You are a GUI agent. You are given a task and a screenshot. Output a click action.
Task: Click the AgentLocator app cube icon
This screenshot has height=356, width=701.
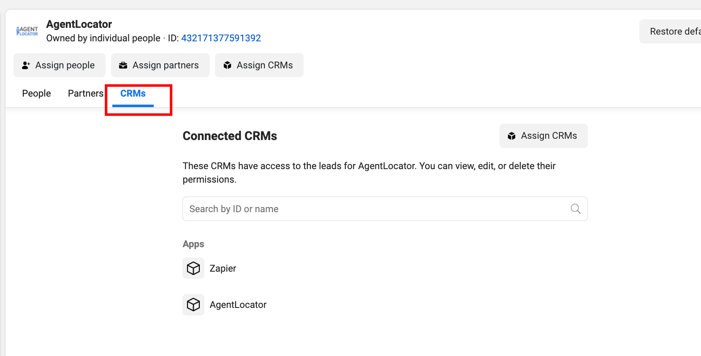[x=193, y=305]
